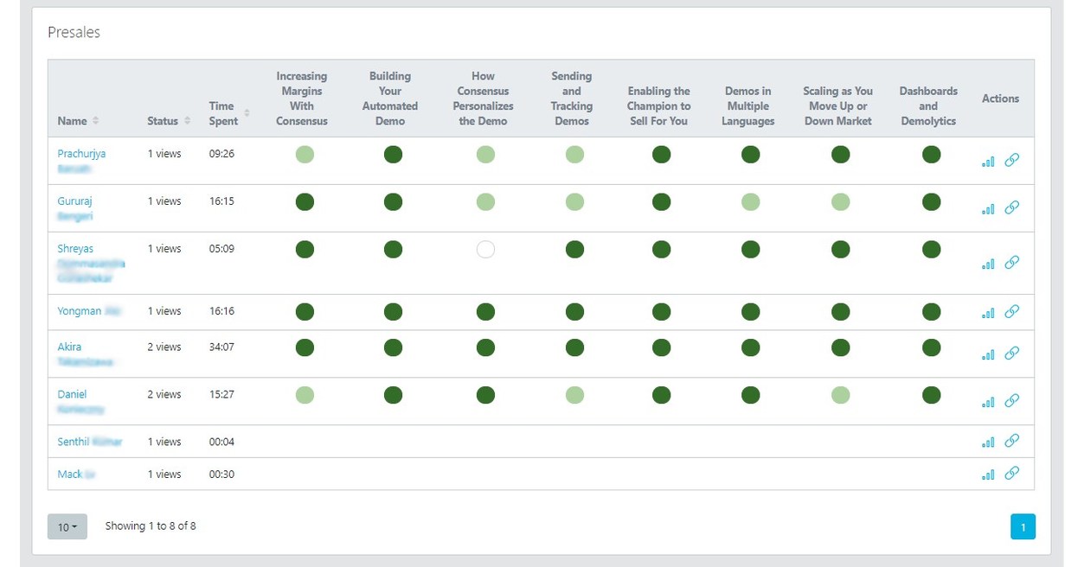Click the link icon in Yongman's row
This screenshot has width=1084, height=567.
1010,311
